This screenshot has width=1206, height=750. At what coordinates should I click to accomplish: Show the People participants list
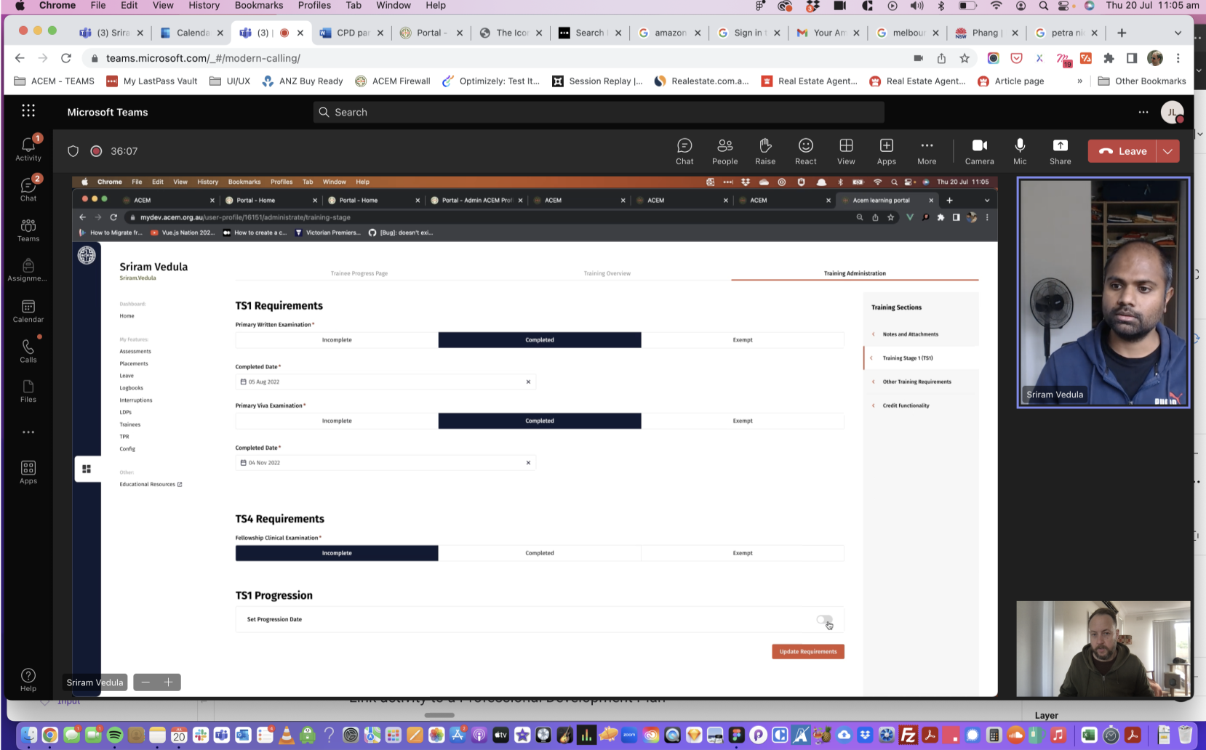click(x=724, y=151)
